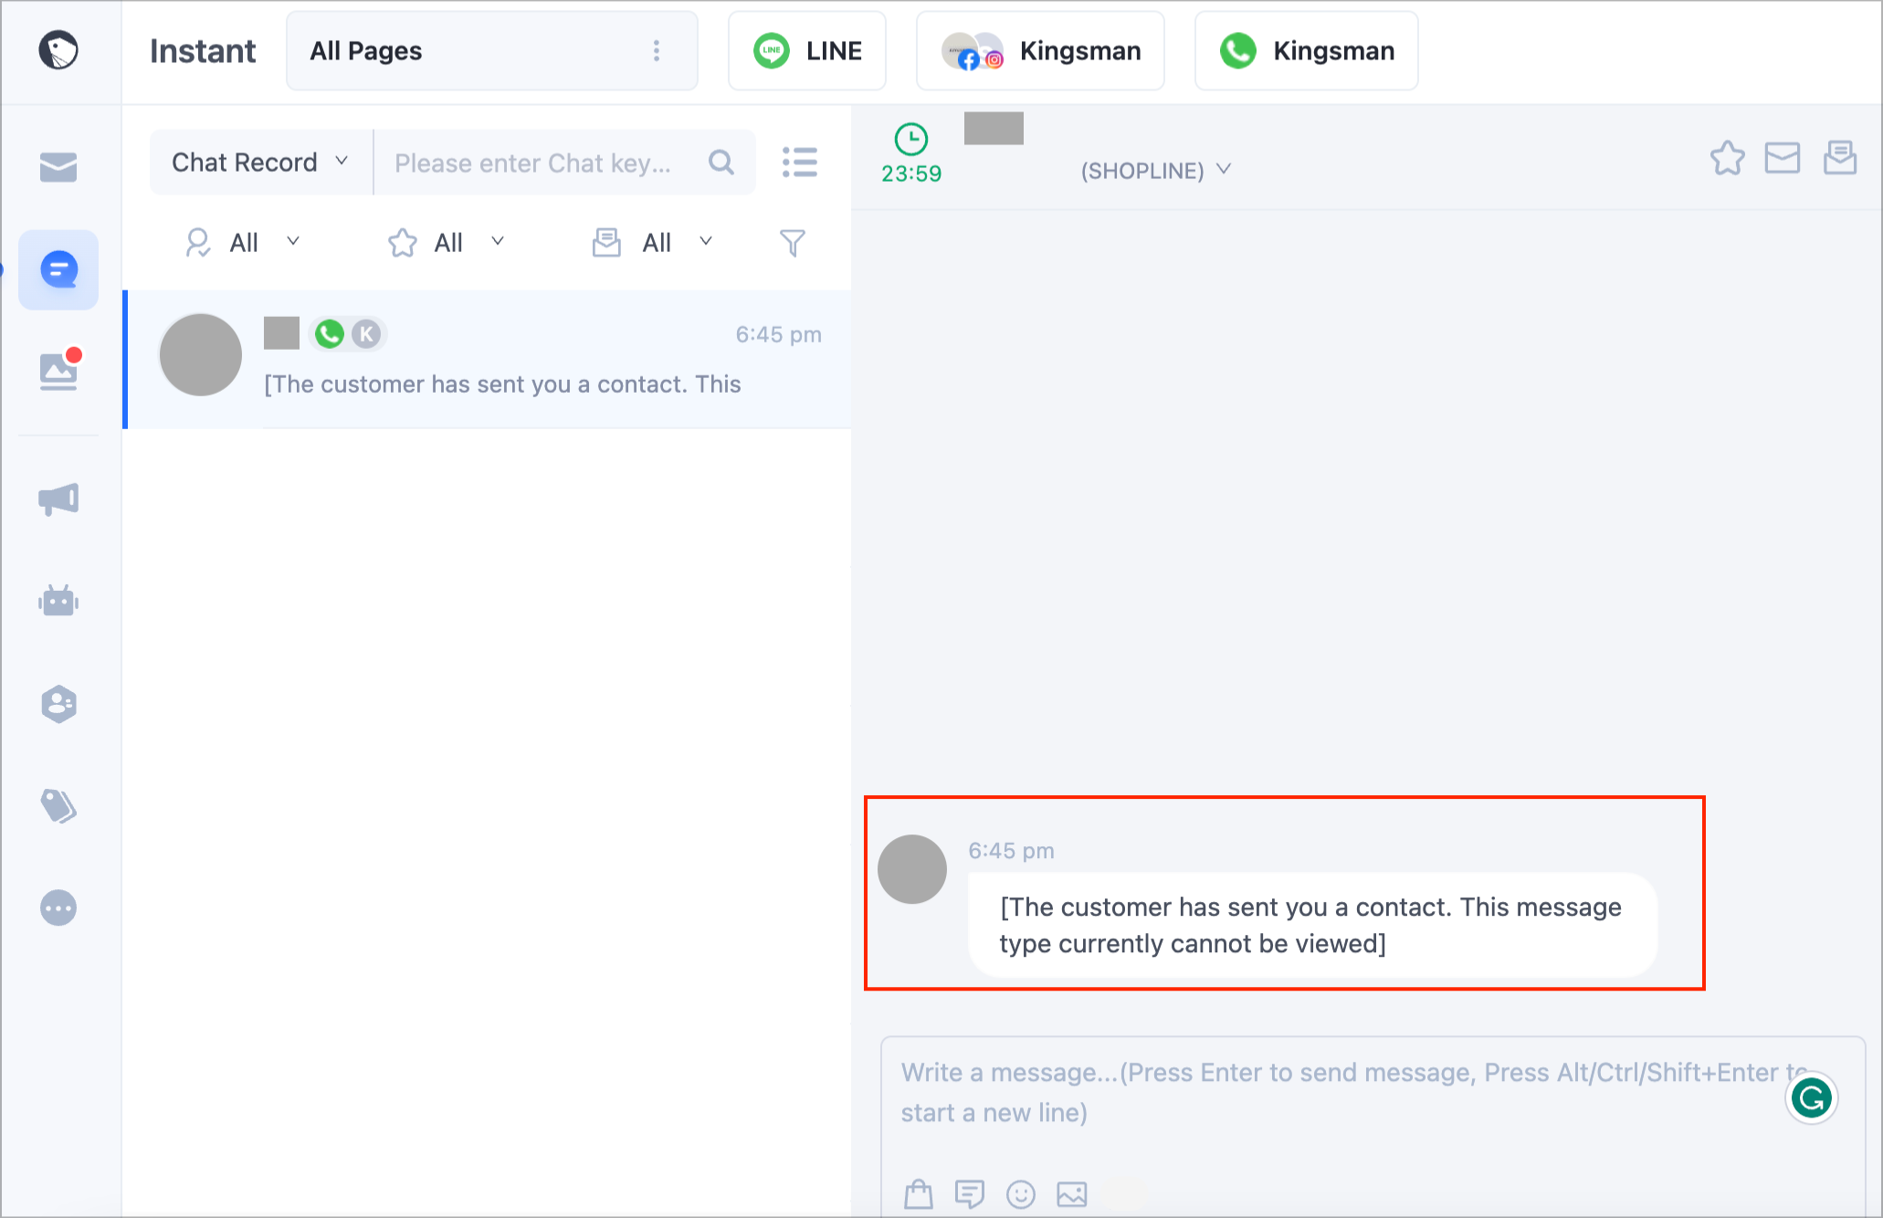Star this conversation in the chat header
The image size is (1883, 1218).
[1727, 158]
